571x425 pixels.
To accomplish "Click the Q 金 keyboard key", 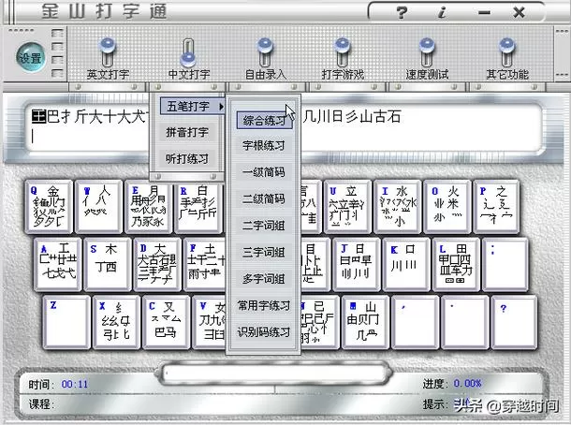I will tap(49, 207).
